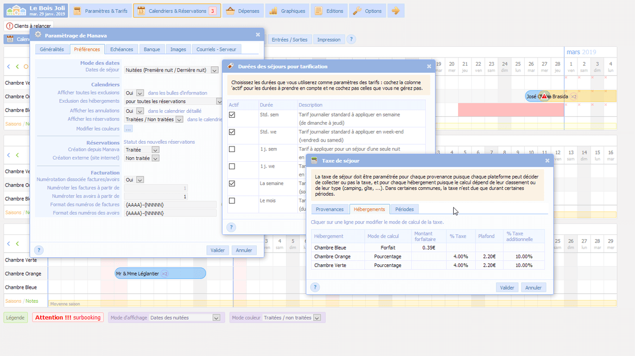Click the yellow arrow toolbar icon

pyautogui.click(x=396, y=11)
